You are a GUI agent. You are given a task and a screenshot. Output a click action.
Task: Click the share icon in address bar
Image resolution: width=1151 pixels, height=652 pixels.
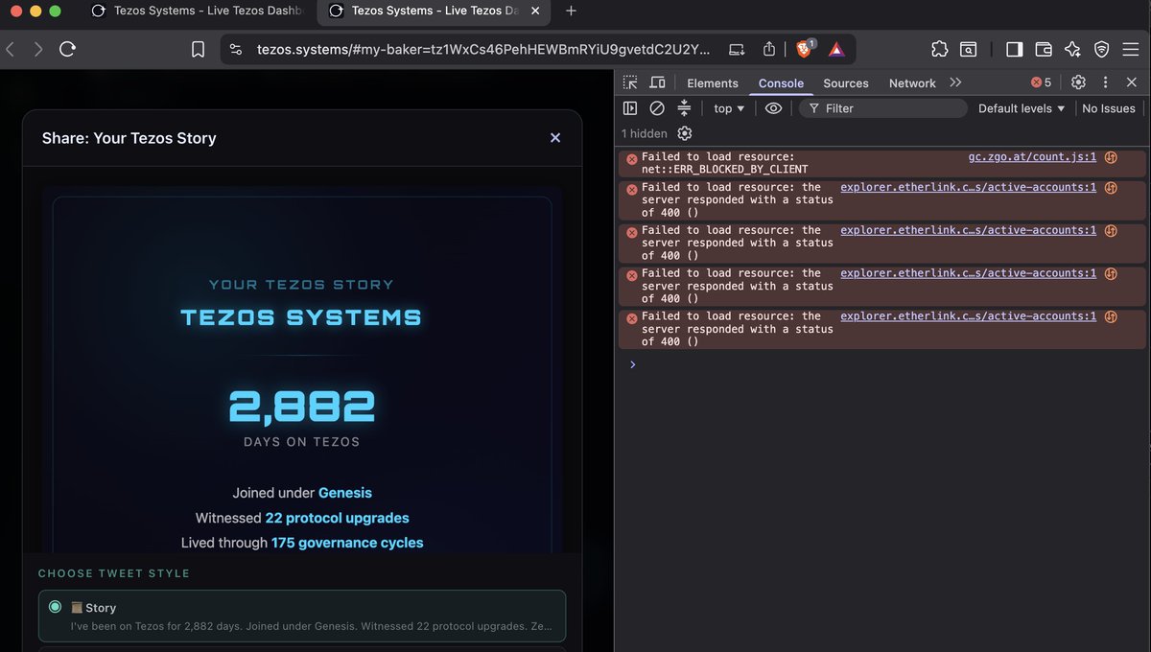769,49
